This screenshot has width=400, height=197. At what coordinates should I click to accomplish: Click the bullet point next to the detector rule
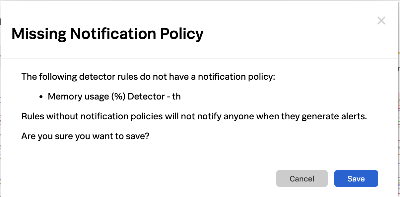pyautogui.click(x=41, y=96)
